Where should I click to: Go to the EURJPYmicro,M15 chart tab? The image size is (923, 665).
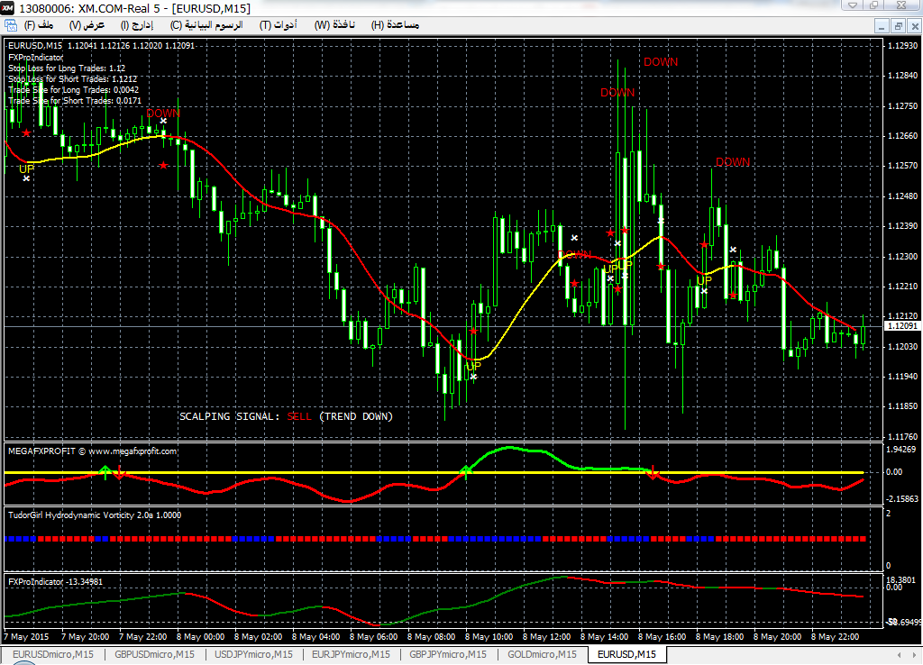(350, 654)
